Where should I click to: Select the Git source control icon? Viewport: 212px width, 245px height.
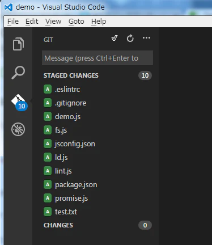[19, 102]
